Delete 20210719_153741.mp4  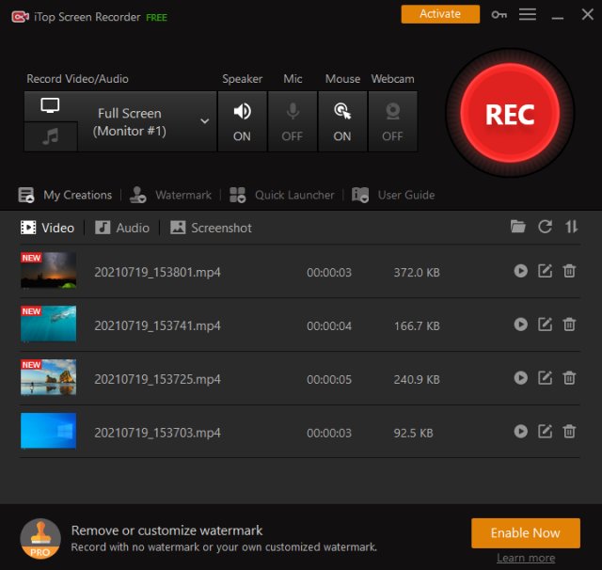tap(569, 325)
